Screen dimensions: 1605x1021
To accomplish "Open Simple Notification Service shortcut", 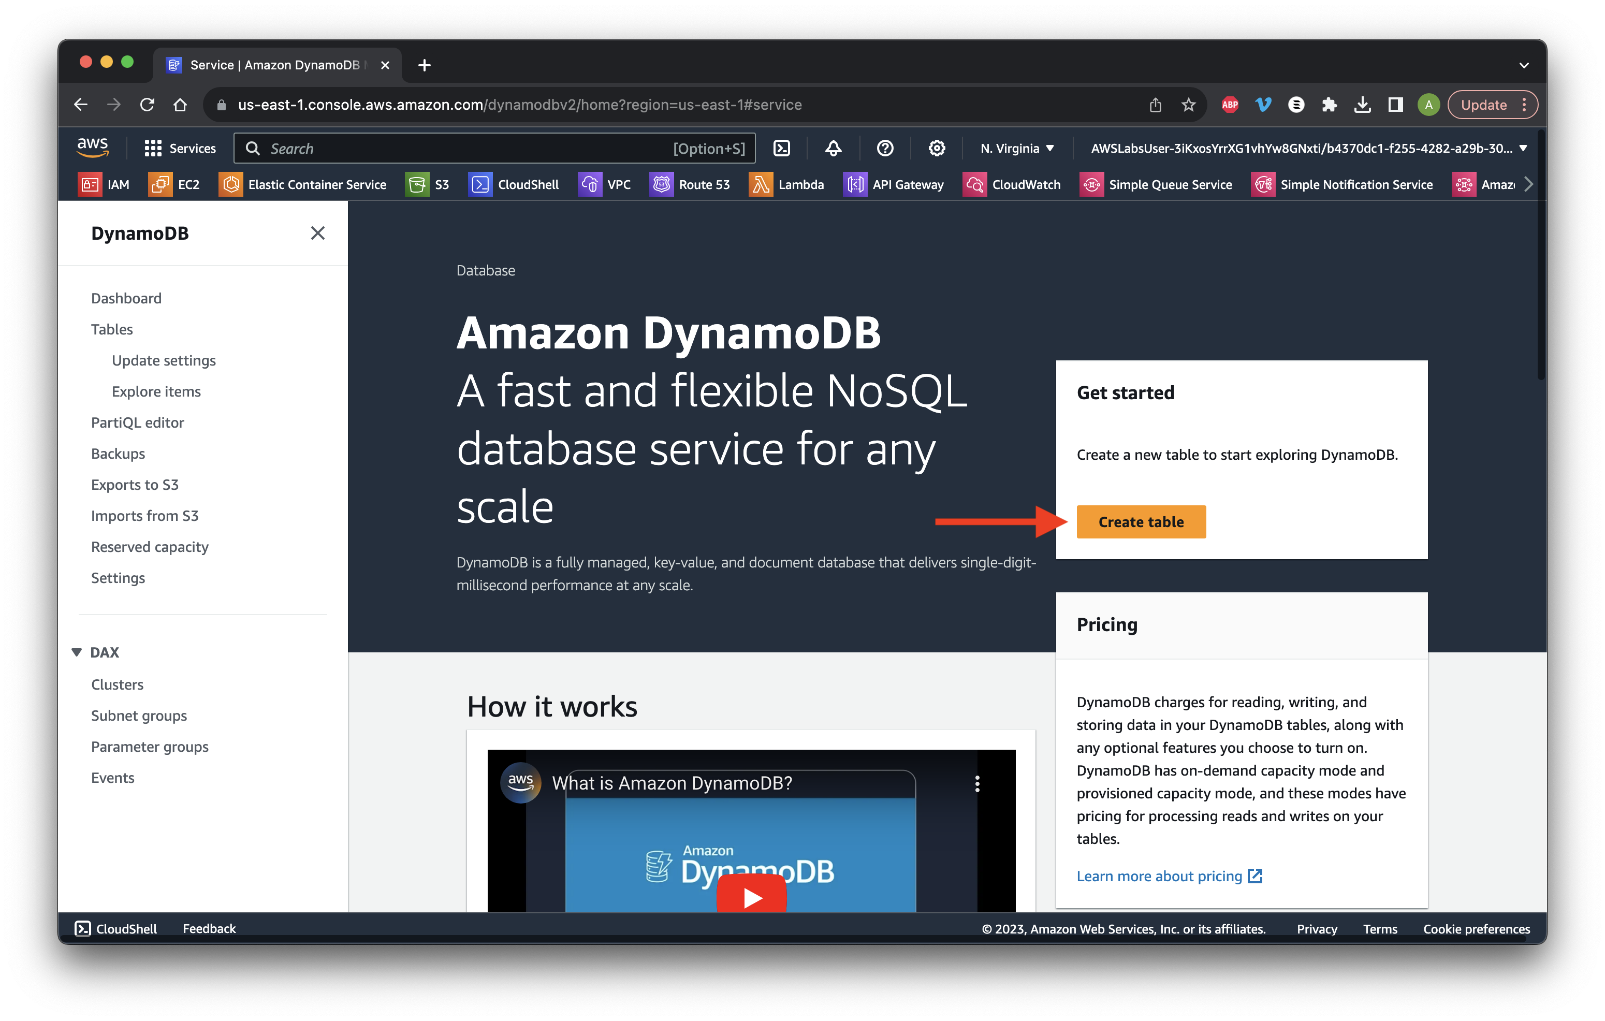I will [1341, 185].
